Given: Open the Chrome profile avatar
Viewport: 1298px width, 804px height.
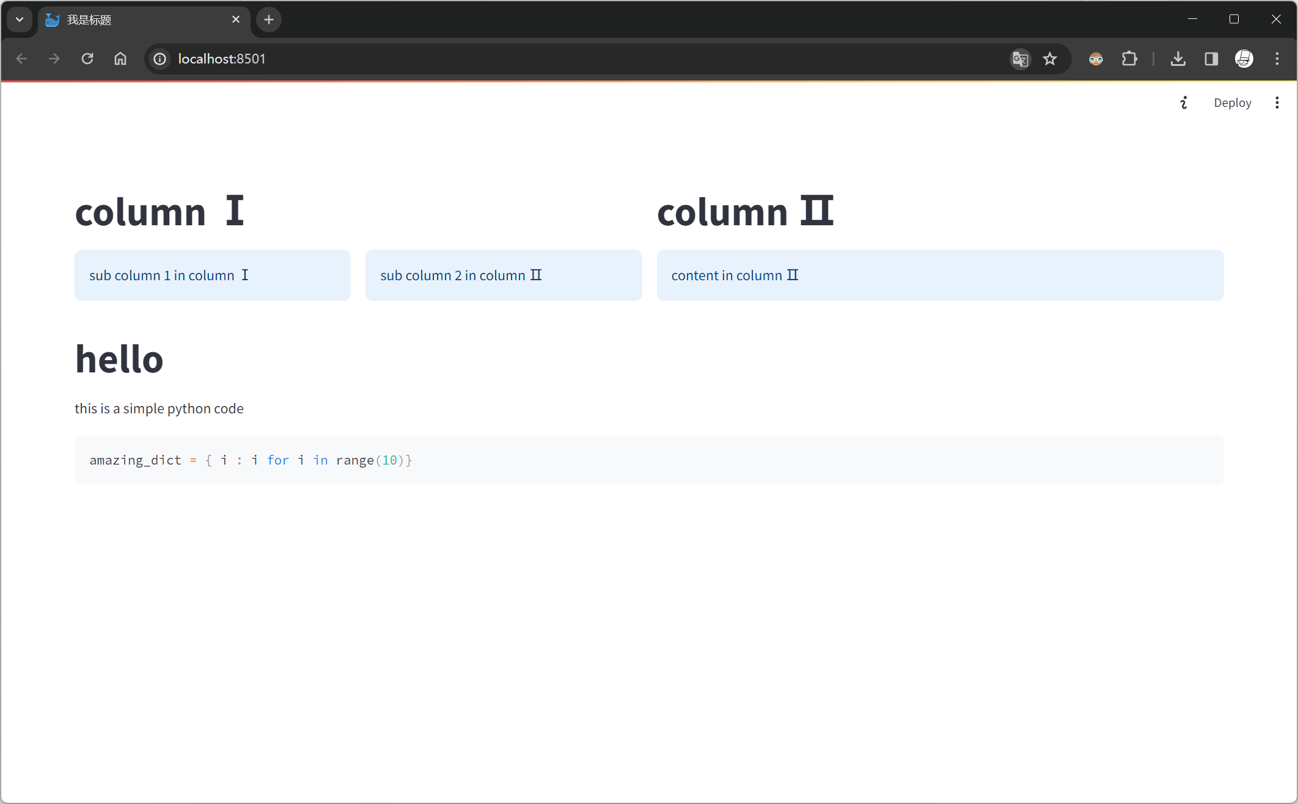Looking at the screenshot, I should click(1244, 59).
